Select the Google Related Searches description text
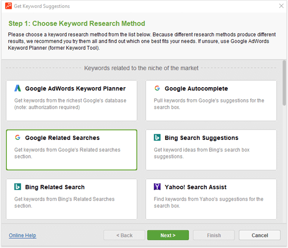This screenshot has width=288, height=248. pos(67,153)
